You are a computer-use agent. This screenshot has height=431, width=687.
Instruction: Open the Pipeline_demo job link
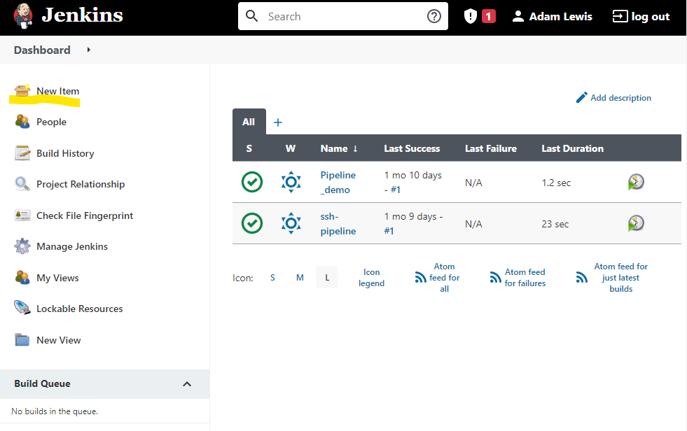click(x=338, y=182)
